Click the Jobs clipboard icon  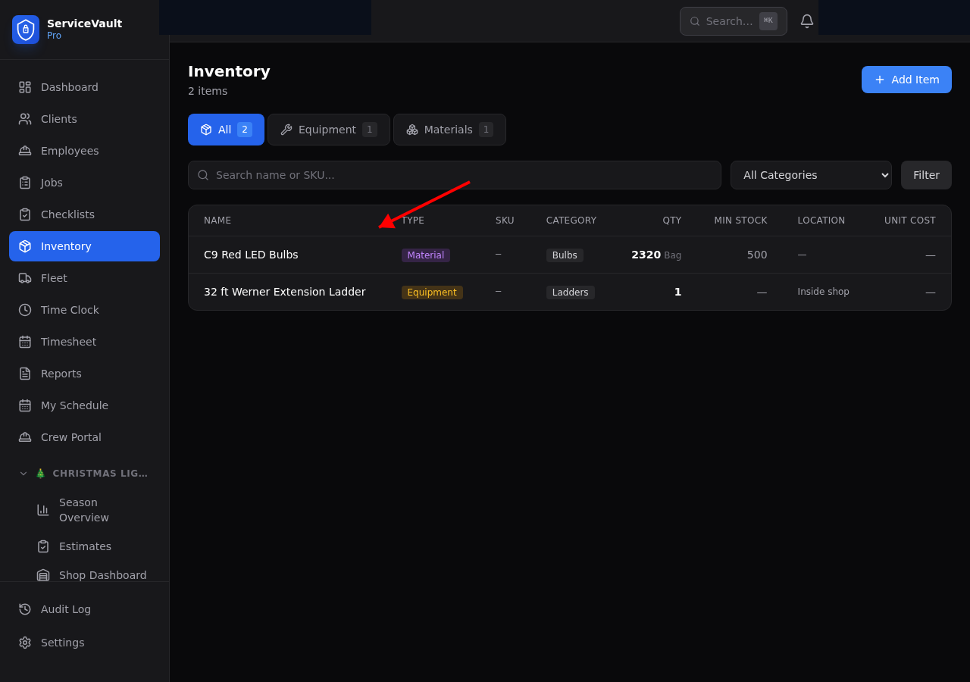23,182
